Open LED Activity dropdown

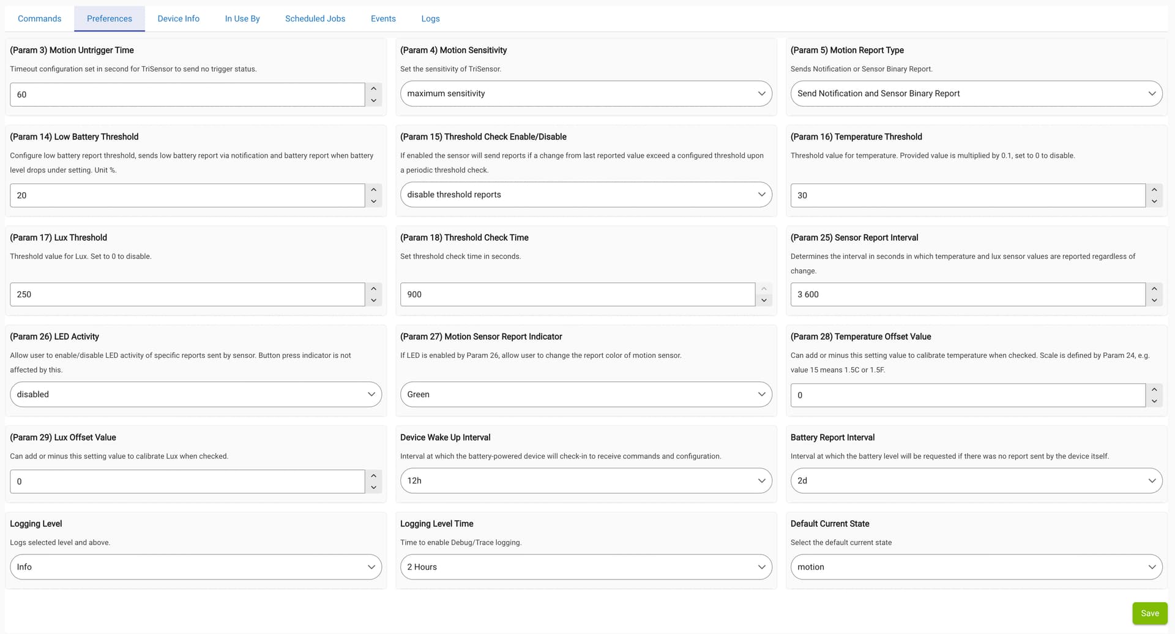pyautogui.click(x=196, y=394)
